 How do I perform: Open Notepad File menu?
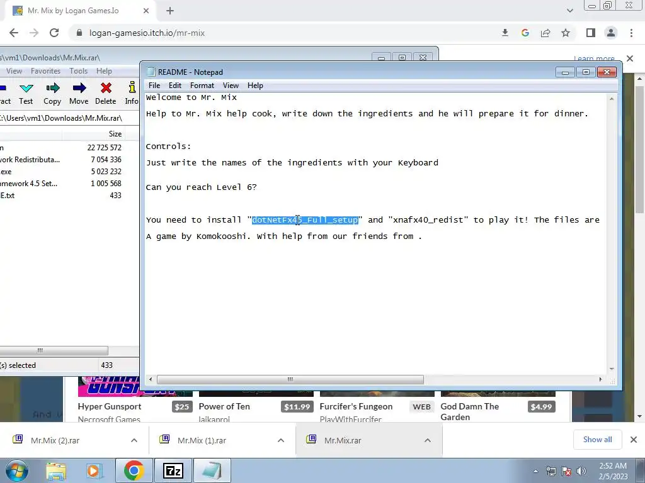[x=154, y=86]
